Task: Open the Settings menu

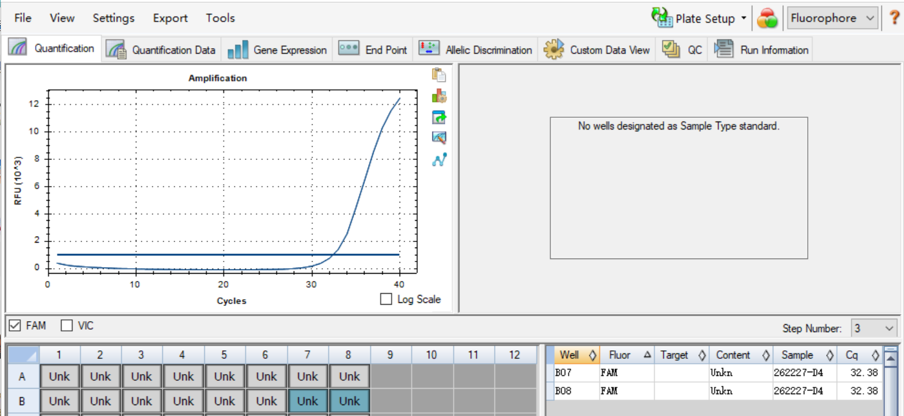Action: click(x=114, y=18)
